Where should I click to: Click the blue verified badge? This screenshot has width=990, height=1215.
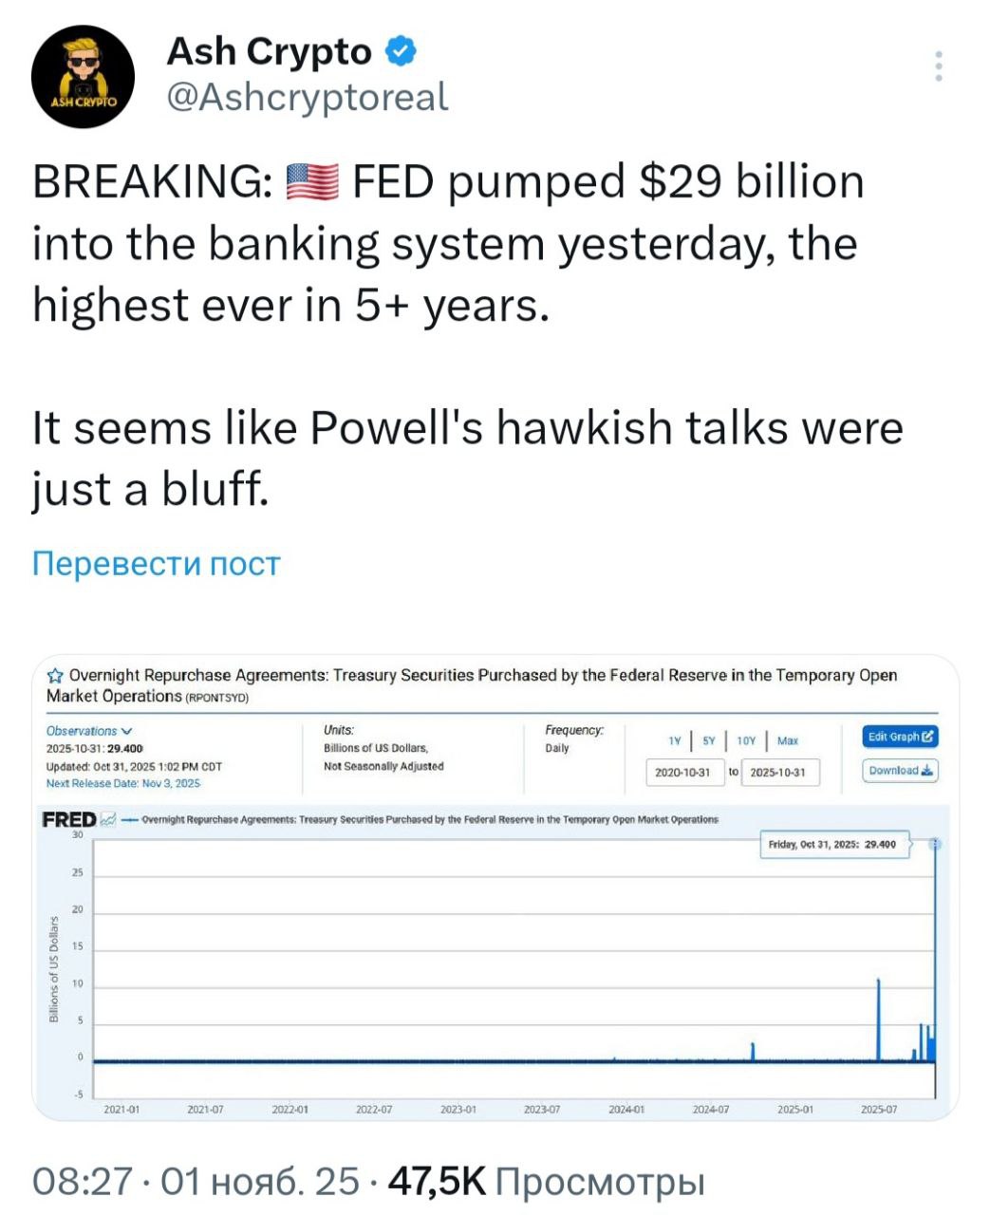tap(401, 51)
